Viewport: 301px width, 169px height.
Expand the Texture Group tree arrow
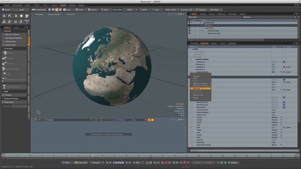tap(202, 31)
